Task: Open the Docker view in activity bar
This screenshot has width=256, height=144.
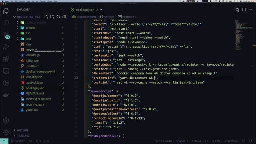Action: click(6, 95)
